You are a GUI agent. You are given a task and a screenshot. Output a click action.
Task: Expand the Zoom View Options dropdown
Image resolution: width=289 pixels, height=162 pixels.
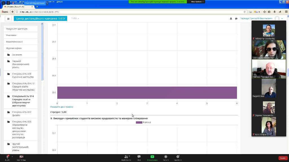[197, 2]
